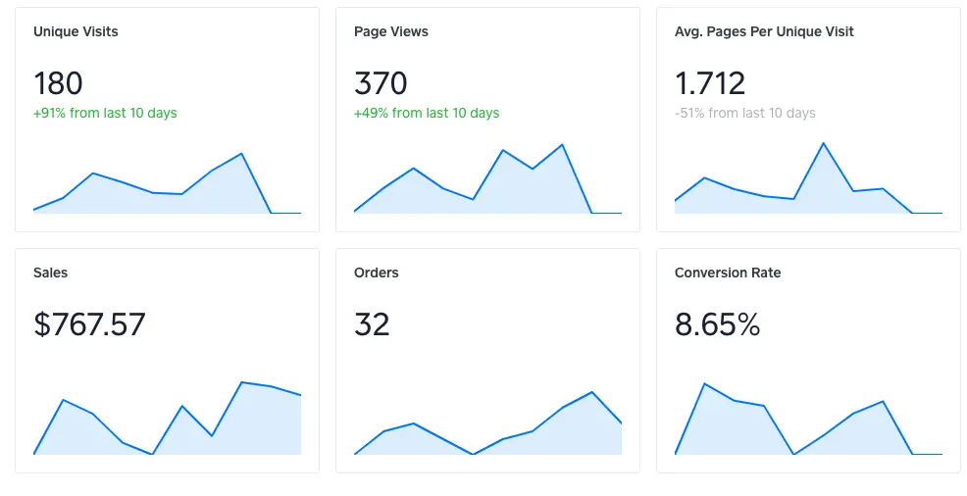The height and width of the screenshot is (496, 967).
Task: Open the Orders sparkline chart
Action: 487,423
